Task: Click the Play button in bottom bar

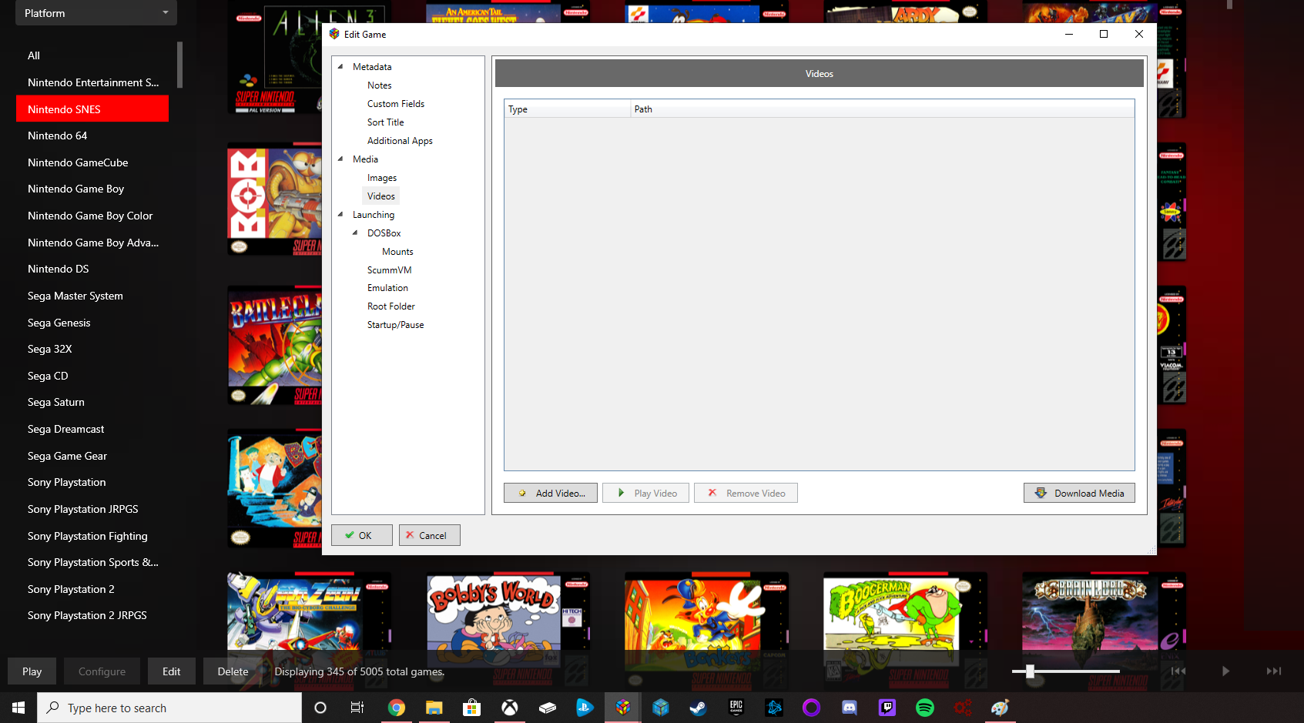Action: 32,671
